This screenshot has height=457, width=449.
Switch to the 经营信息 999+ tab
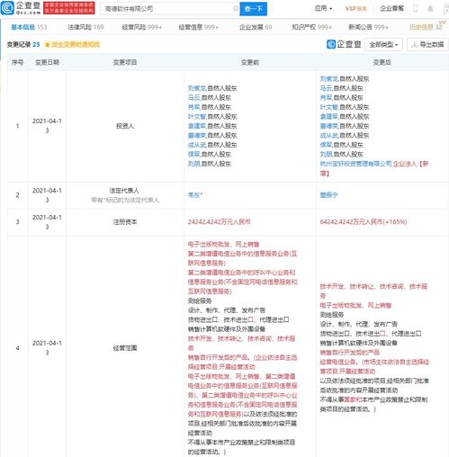tap(198, 27)
